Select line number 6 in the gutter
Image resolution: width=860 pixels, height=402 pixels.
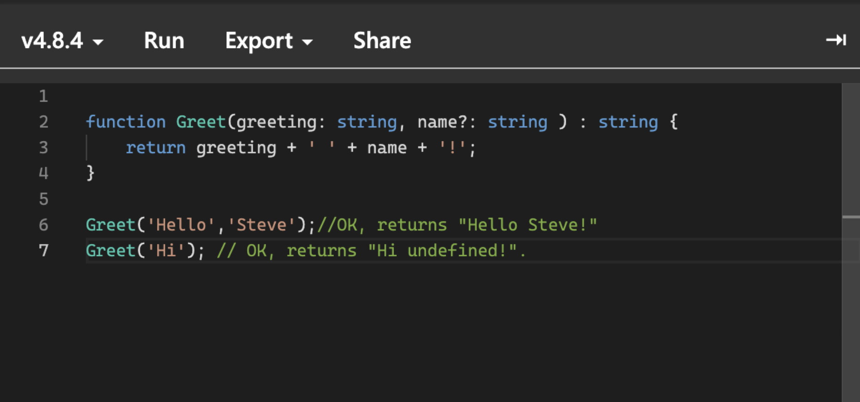click(x=43, y=225)
